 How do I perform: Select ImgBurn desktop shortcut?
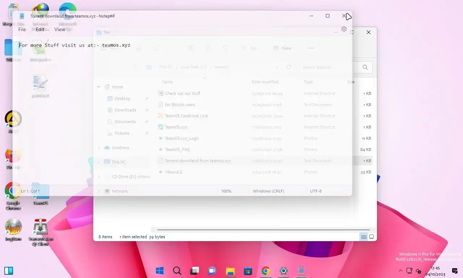[13, 229]
